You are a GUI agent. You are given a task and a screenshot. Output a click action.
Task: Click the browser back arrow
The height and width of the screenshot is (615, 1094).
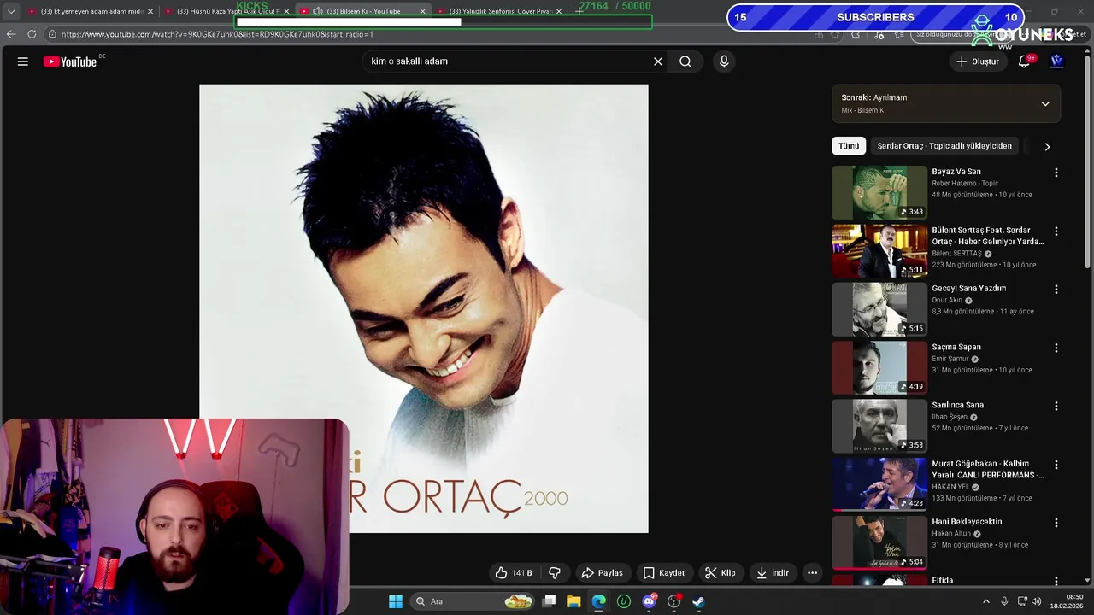[11, 34]
